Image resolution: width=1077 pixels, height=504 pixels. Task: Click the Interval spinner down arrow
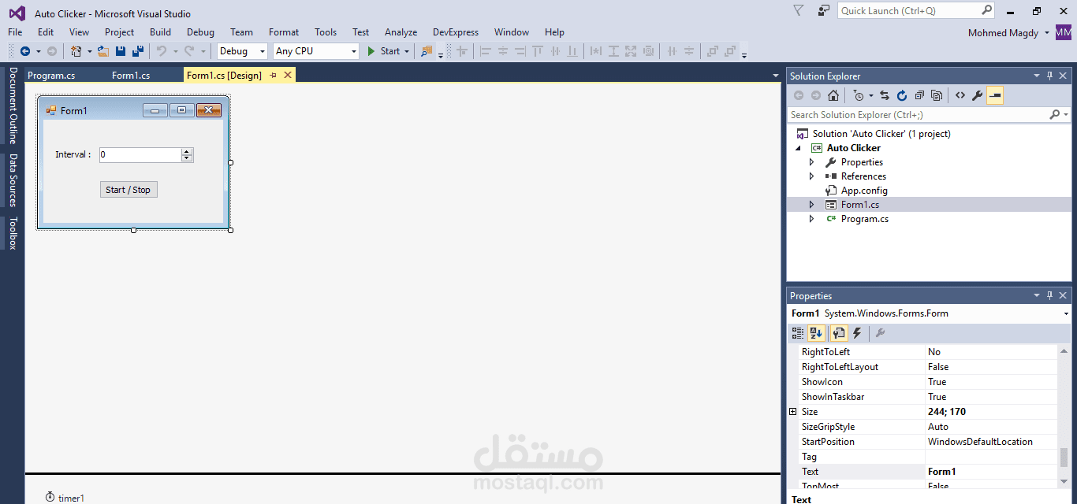click(x=187, y=158)
